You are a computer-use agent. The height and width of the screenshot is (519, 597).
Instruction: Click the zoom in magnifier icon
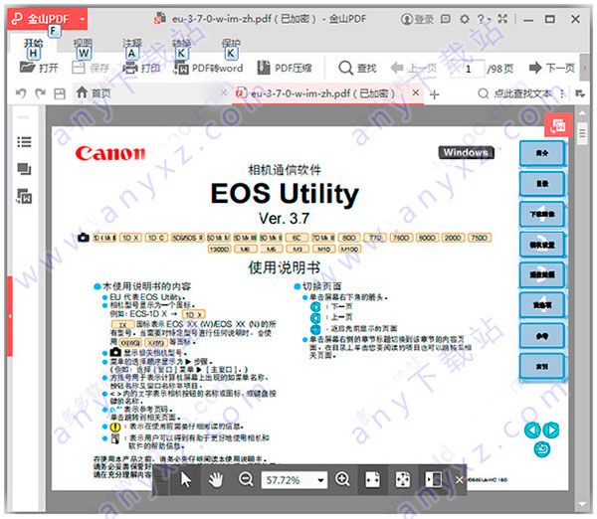342,479
